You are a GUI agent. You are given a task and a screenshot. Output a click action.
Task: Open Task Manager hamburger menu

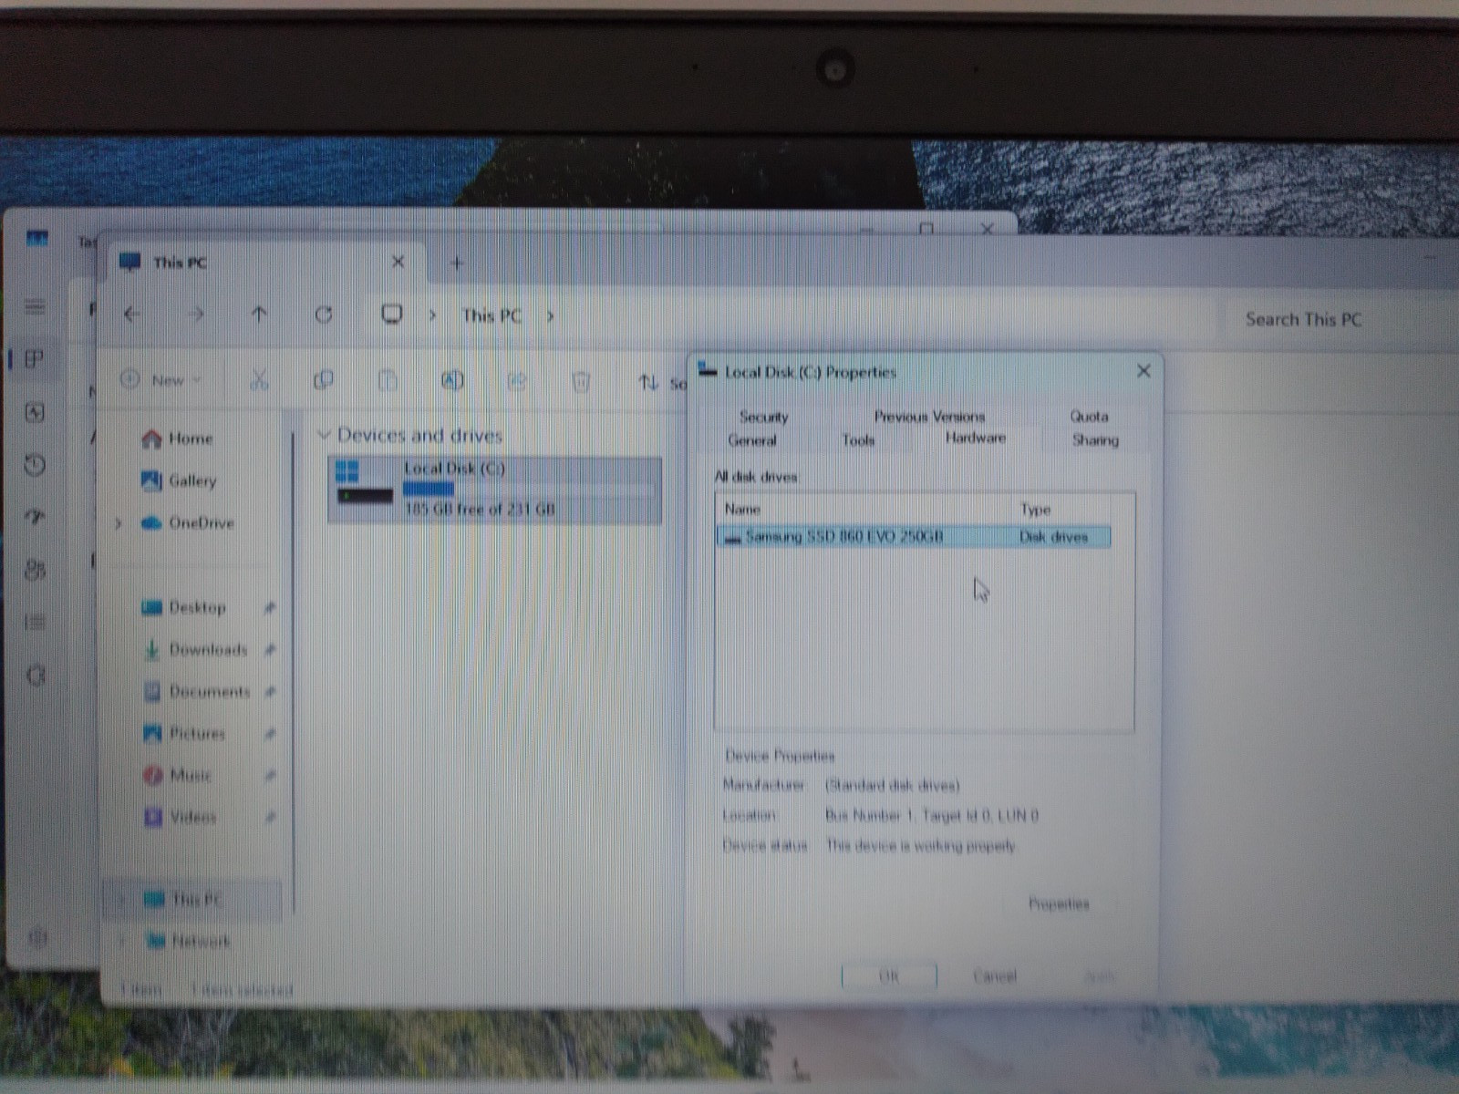[35, 306]
